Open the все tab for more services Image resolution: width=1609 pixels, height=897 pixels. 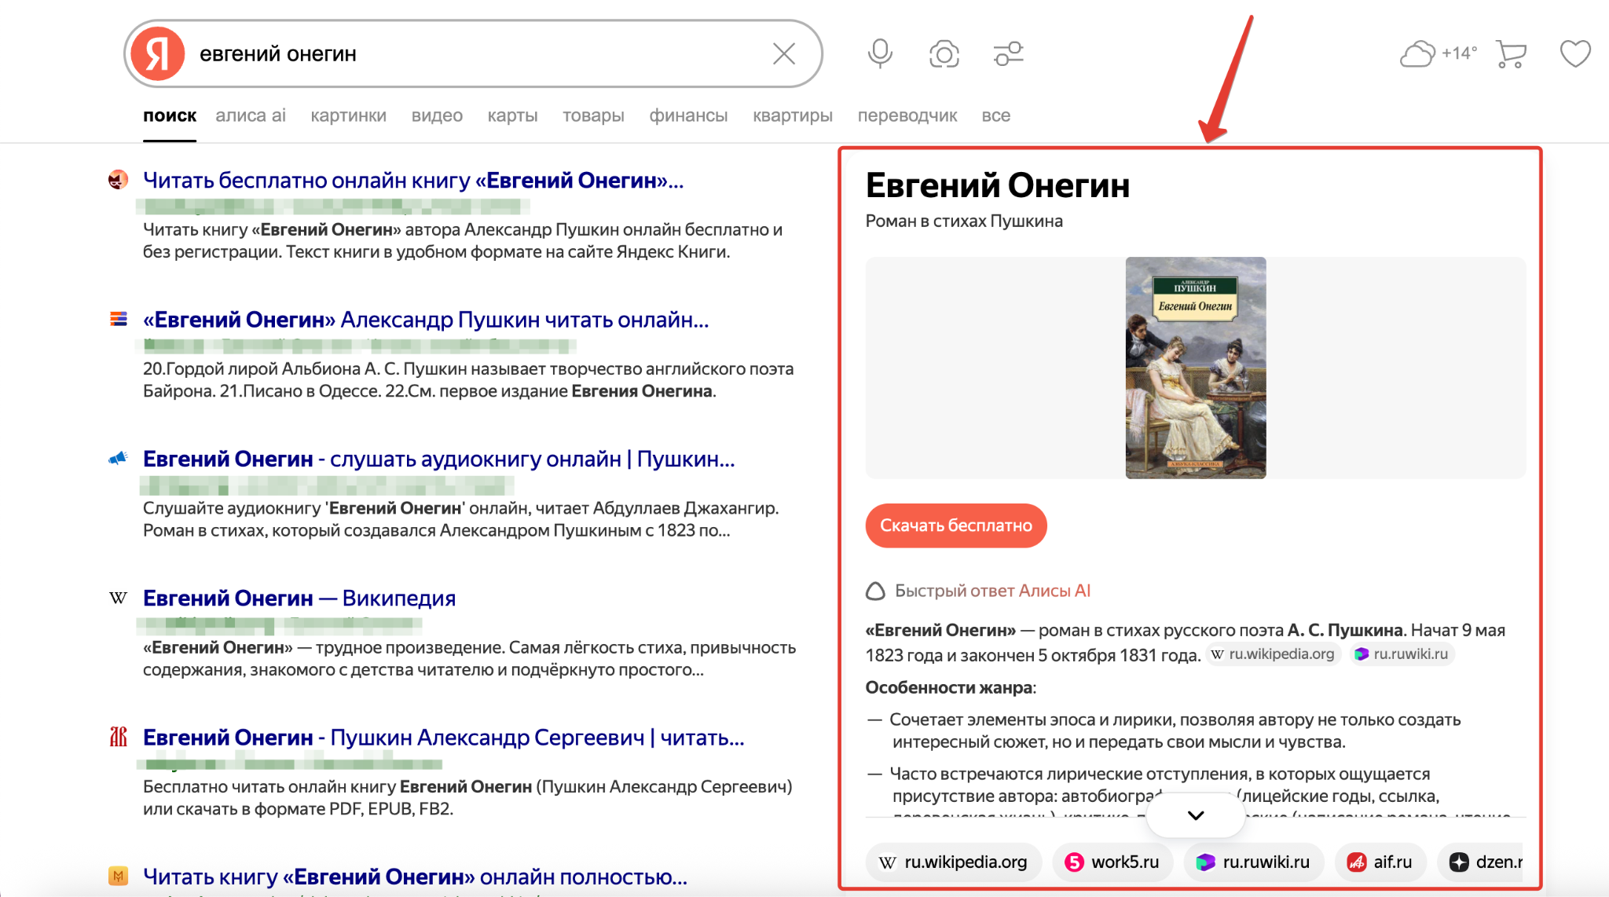point(995,115)
